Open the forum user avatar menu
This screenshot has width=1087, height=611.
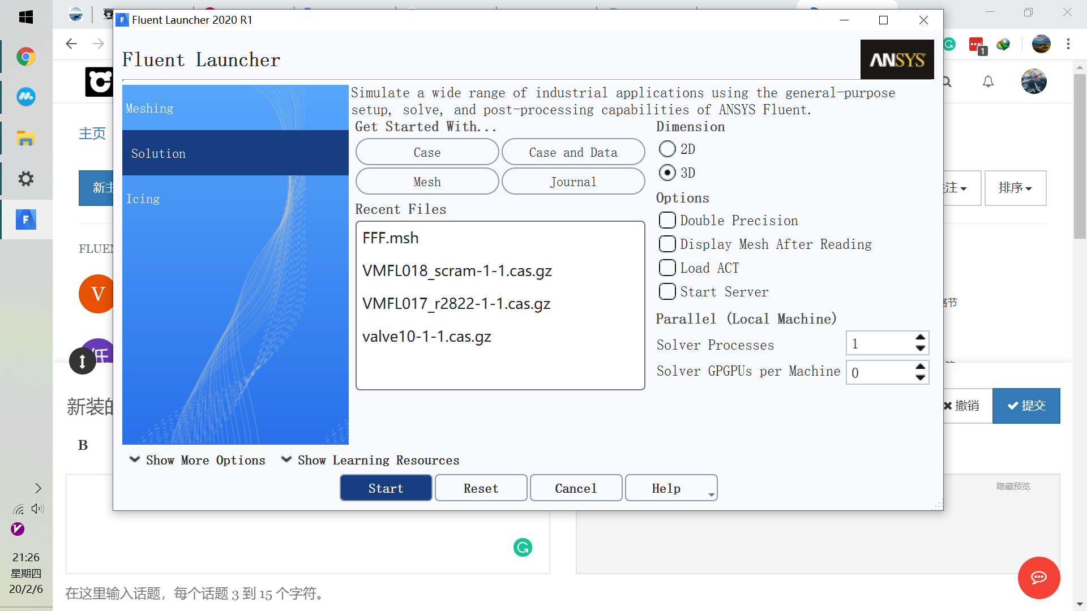[1034, 81]
